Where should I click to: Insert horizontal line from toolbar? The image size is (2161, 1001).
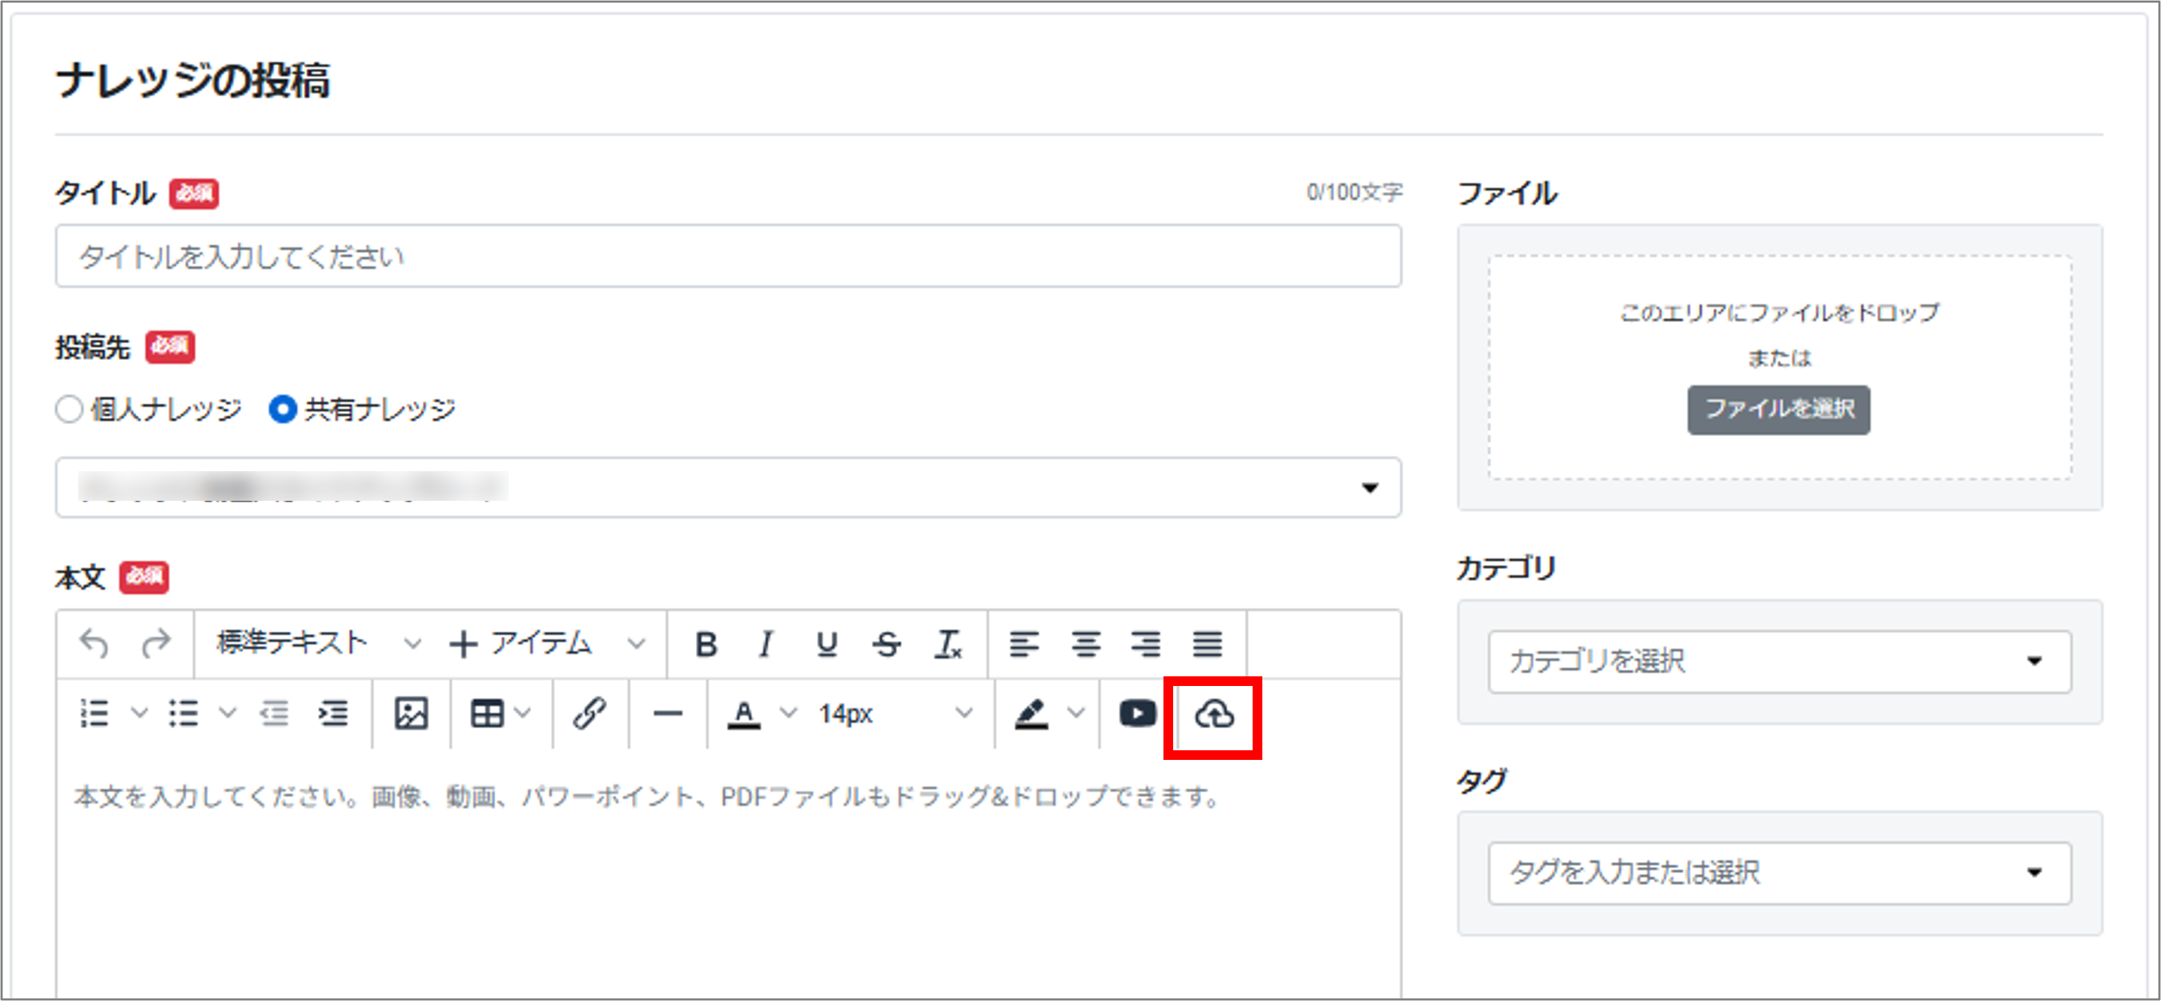coord(668,714)
